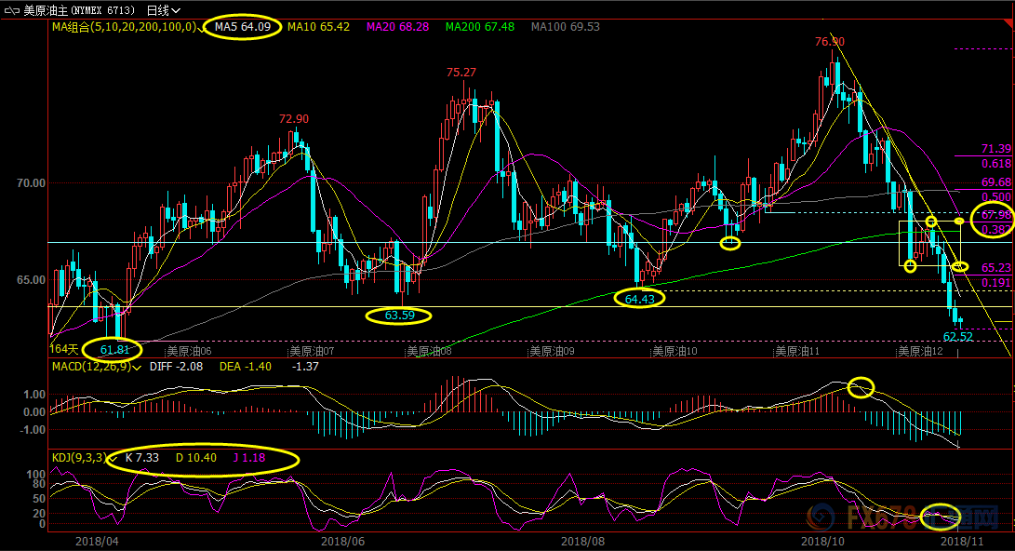This screenshot has width=1015, height=551.
Task: Click the 61.81 low price label
Action: coord(114,350)
